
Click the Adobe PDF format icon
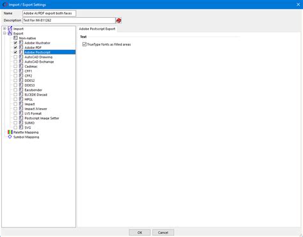coord(21,47)
